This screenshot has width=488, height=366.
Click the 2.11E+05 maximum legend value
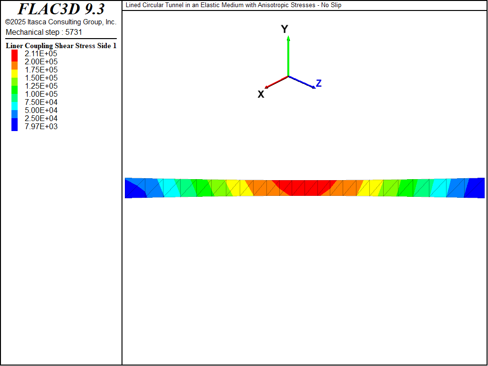(41, 54)
